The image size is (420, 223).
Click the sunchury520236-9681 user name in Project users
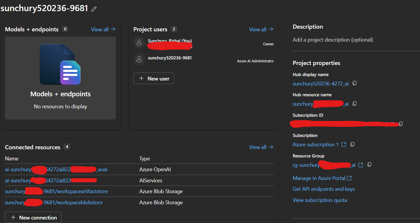pyautogui.click(x=170, y=58)
